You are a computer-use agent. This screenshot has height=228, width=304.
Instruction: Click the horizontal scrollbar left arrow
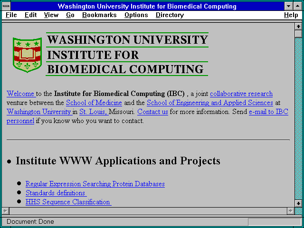[x=6, y=211]
